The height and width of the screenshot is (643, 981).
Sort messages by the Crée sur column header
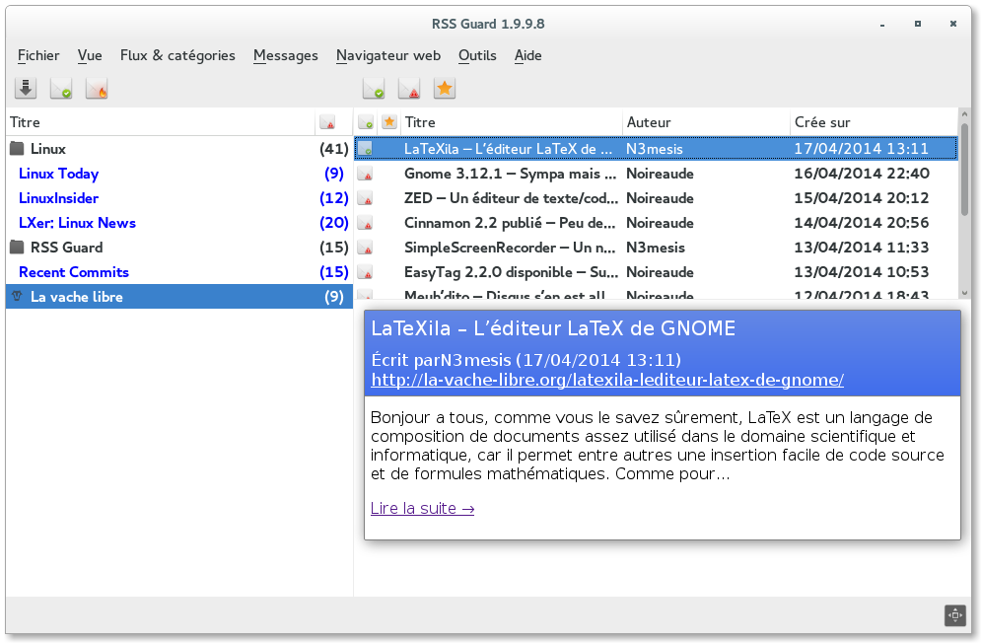[874, 122]
